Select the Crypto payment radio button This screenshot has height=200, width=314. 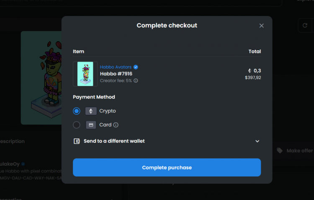pyautogui.click(x=77, y=111)
